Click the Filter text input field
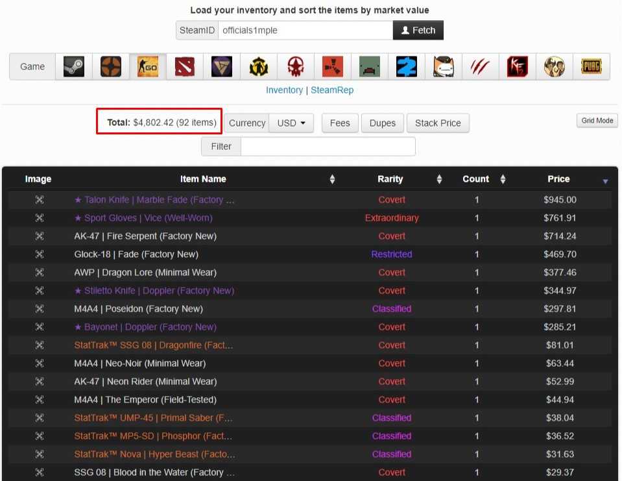 328,147
